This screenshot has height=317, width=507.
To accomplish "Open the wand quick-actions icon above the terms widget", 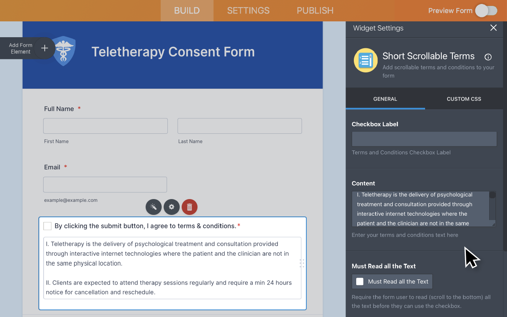I will [x=154, y=207].
